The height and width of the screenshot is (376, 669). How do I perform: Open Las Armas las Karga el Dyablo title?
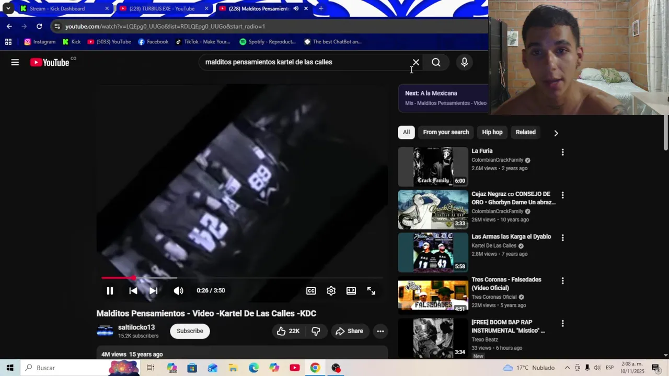click(x=511, y=237)
